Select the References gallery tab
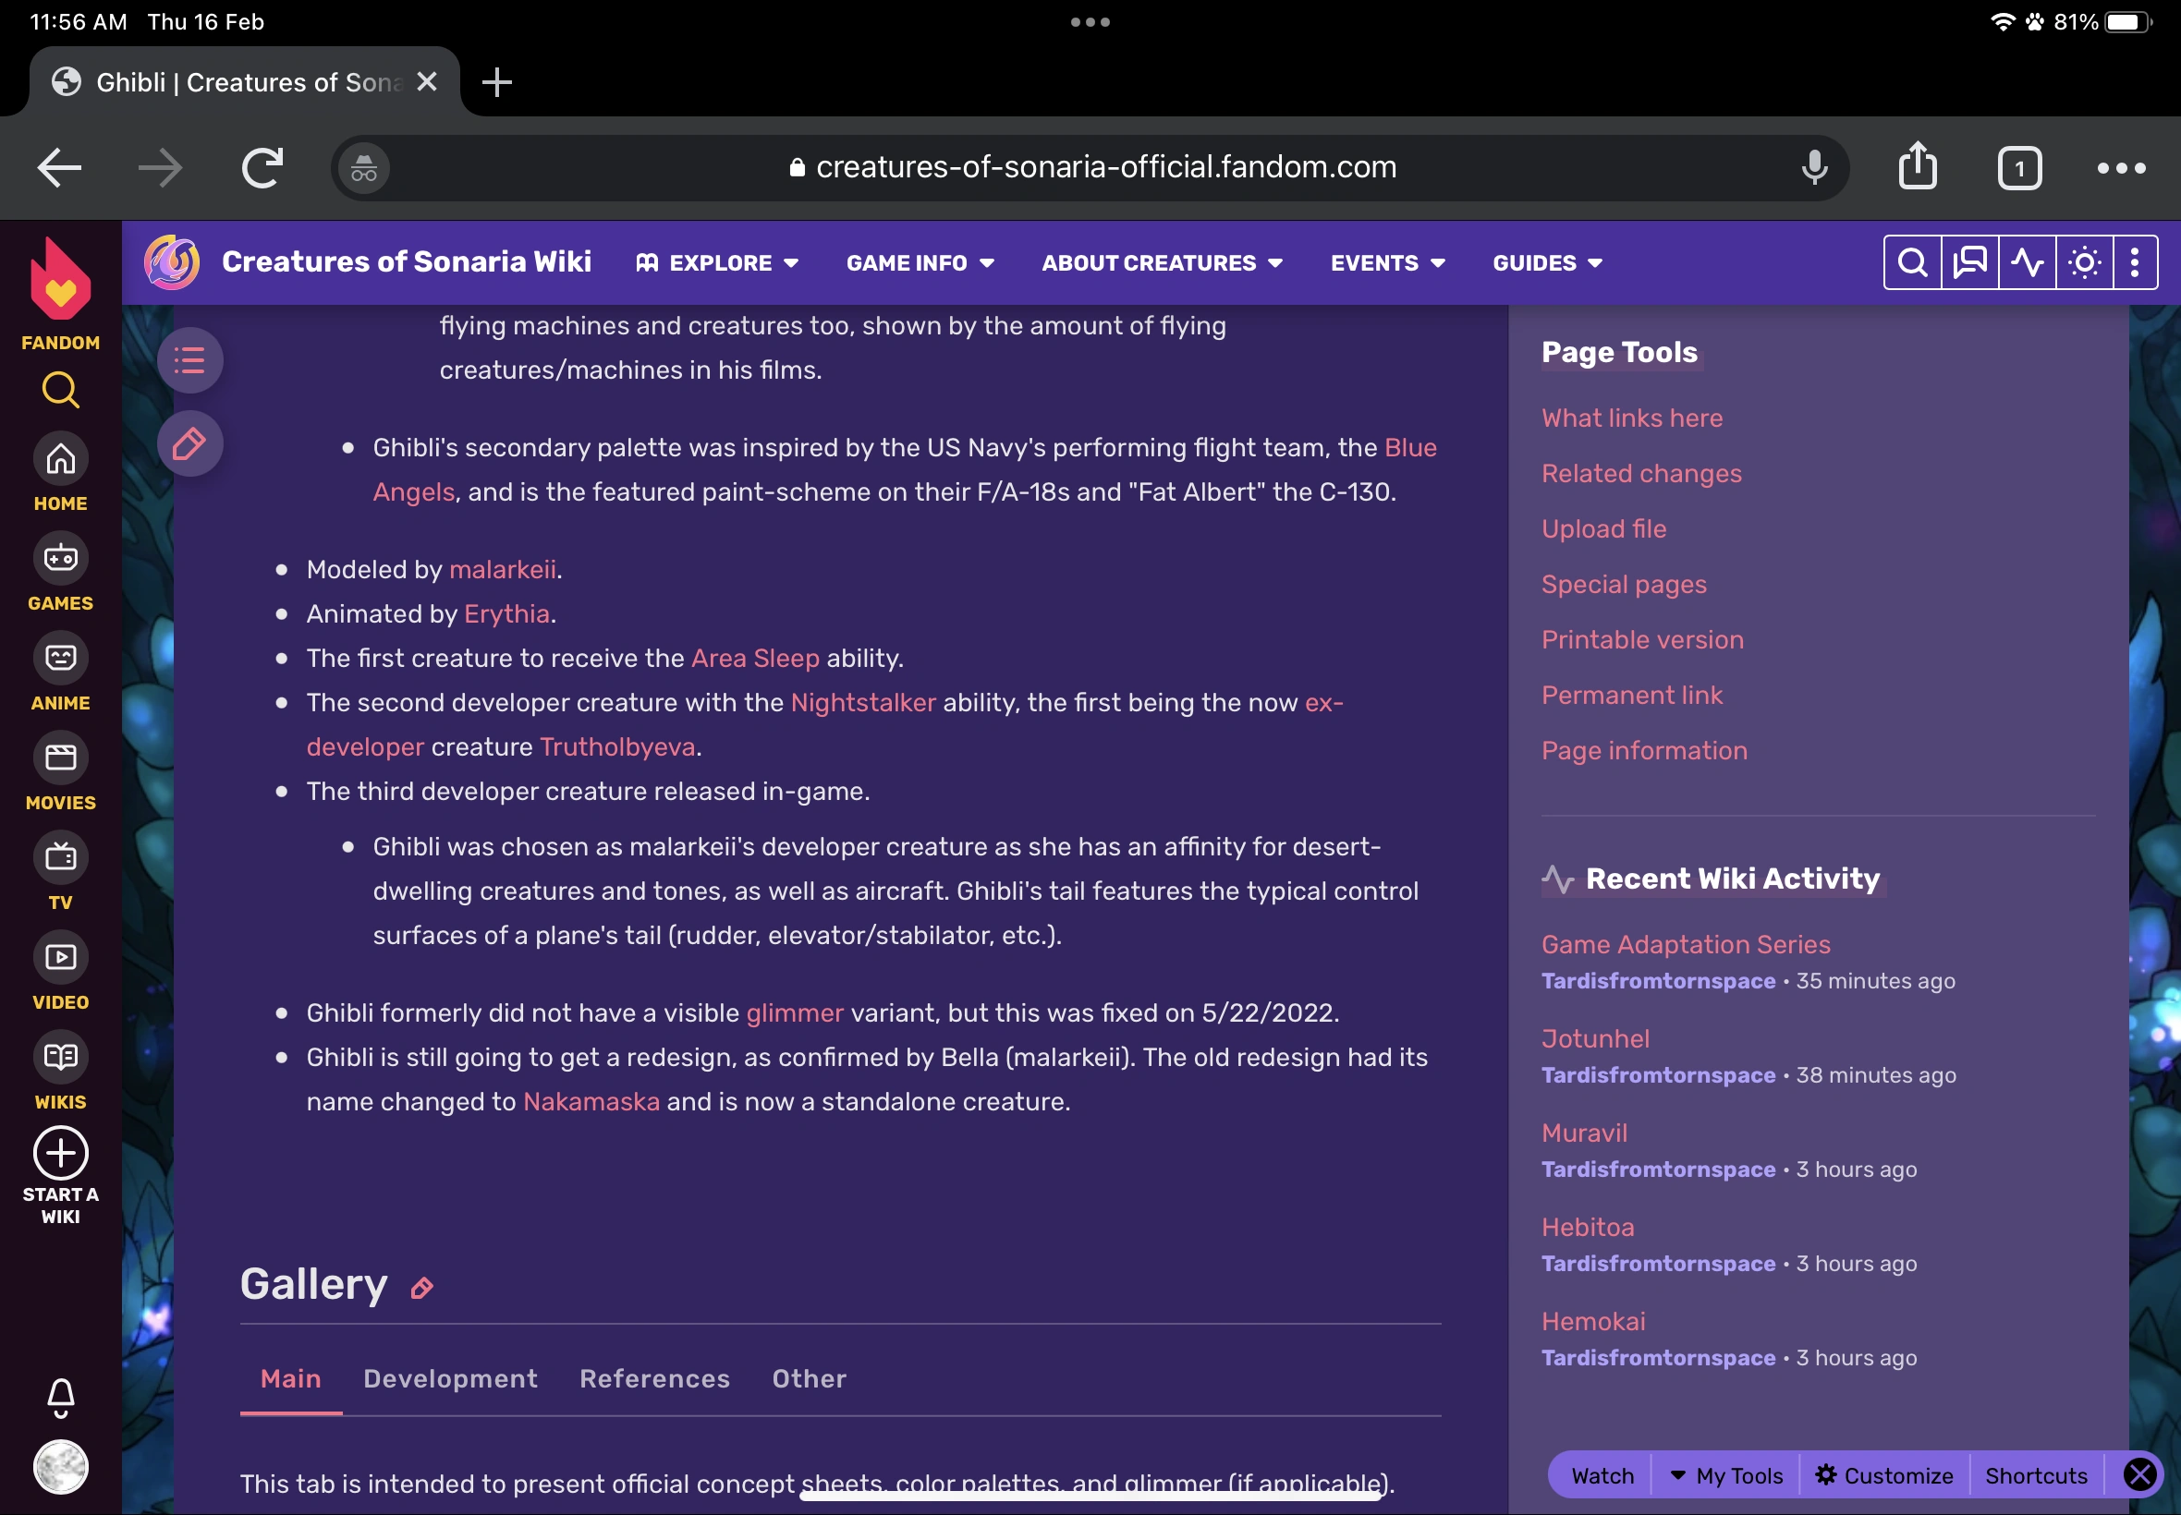This screenshot has height=1515, width=2181. (654, 1378)
